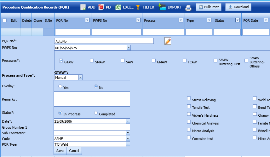Select In Progress status
Viewport: 270px width, 157px height.
[60, 113]
